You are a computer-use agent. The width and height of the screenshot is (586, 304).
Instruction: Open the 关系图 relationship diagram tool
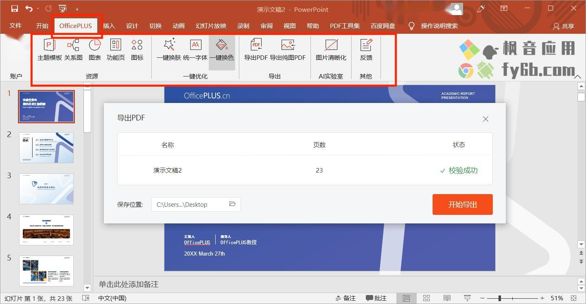73,50
